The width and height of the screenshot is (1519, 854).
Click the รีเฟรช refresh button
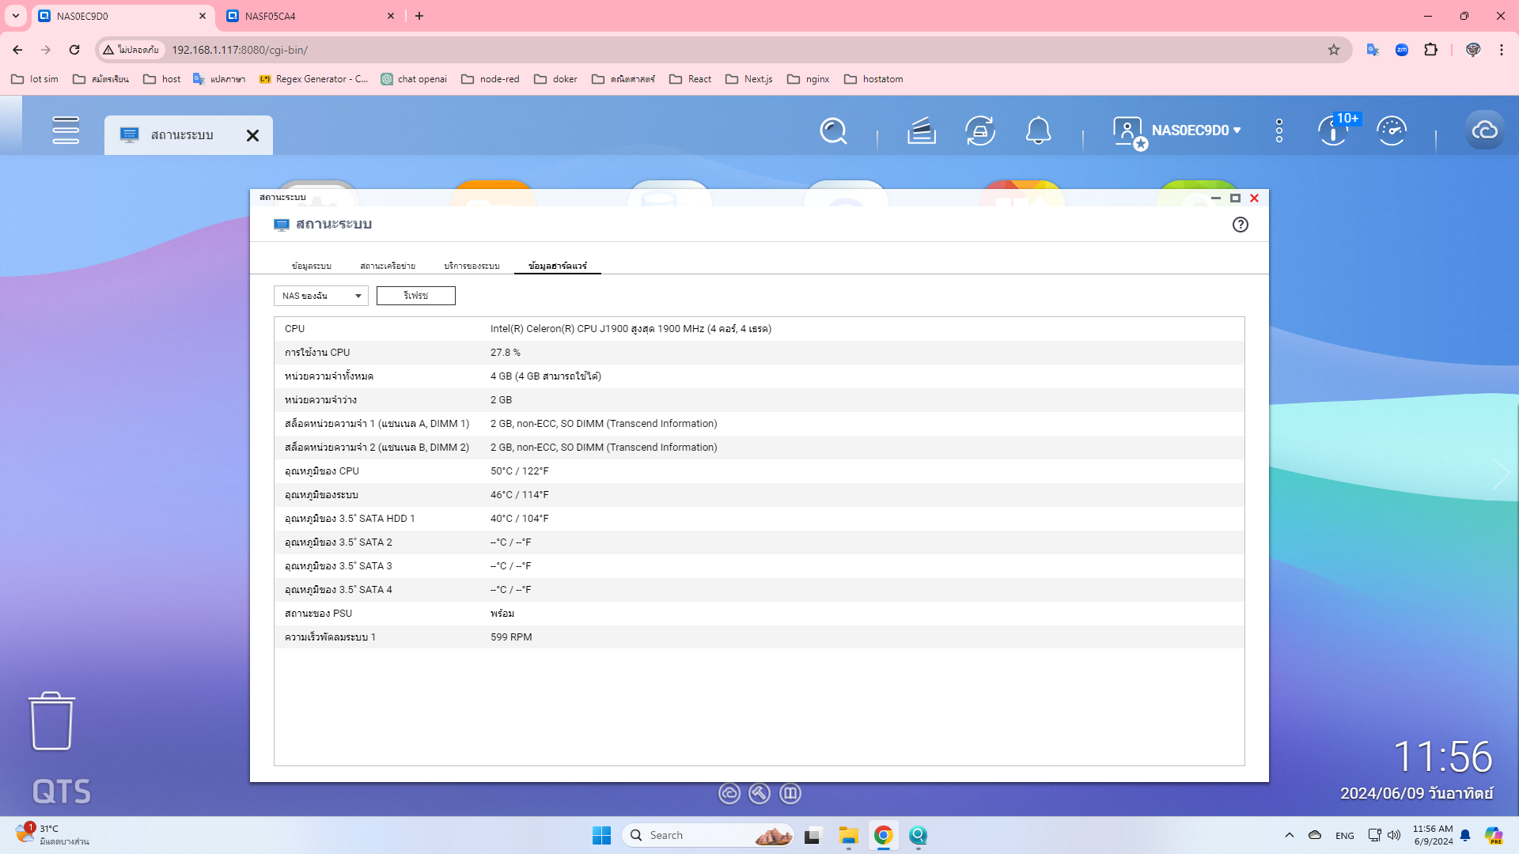coord(416,296)
